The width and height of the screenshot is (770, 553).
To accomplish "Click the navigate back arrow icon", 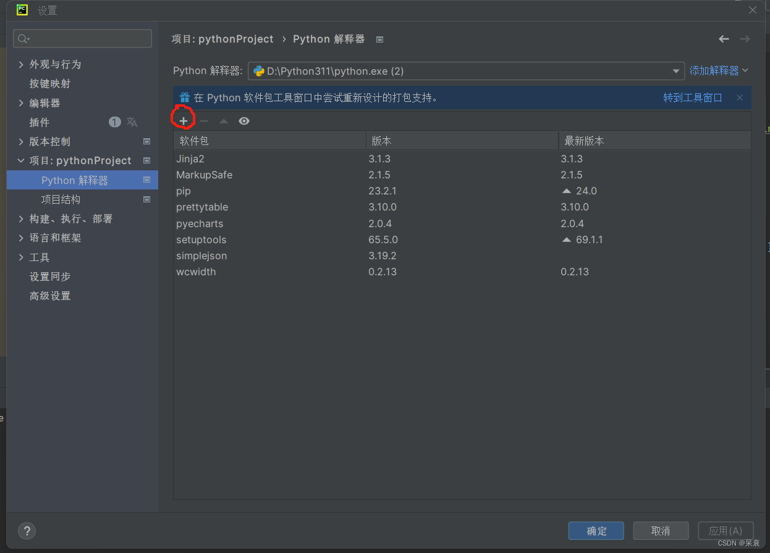I will click(x=724, y=39).
